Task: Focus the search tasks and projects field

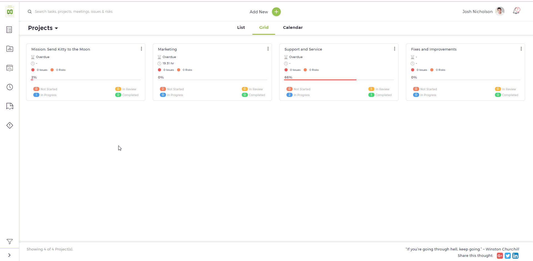Action: [74, 12]
